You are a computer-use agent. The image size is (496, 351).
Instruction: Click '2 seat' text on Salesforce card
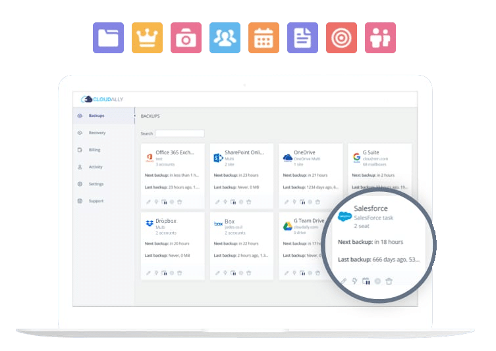[362, 226]
